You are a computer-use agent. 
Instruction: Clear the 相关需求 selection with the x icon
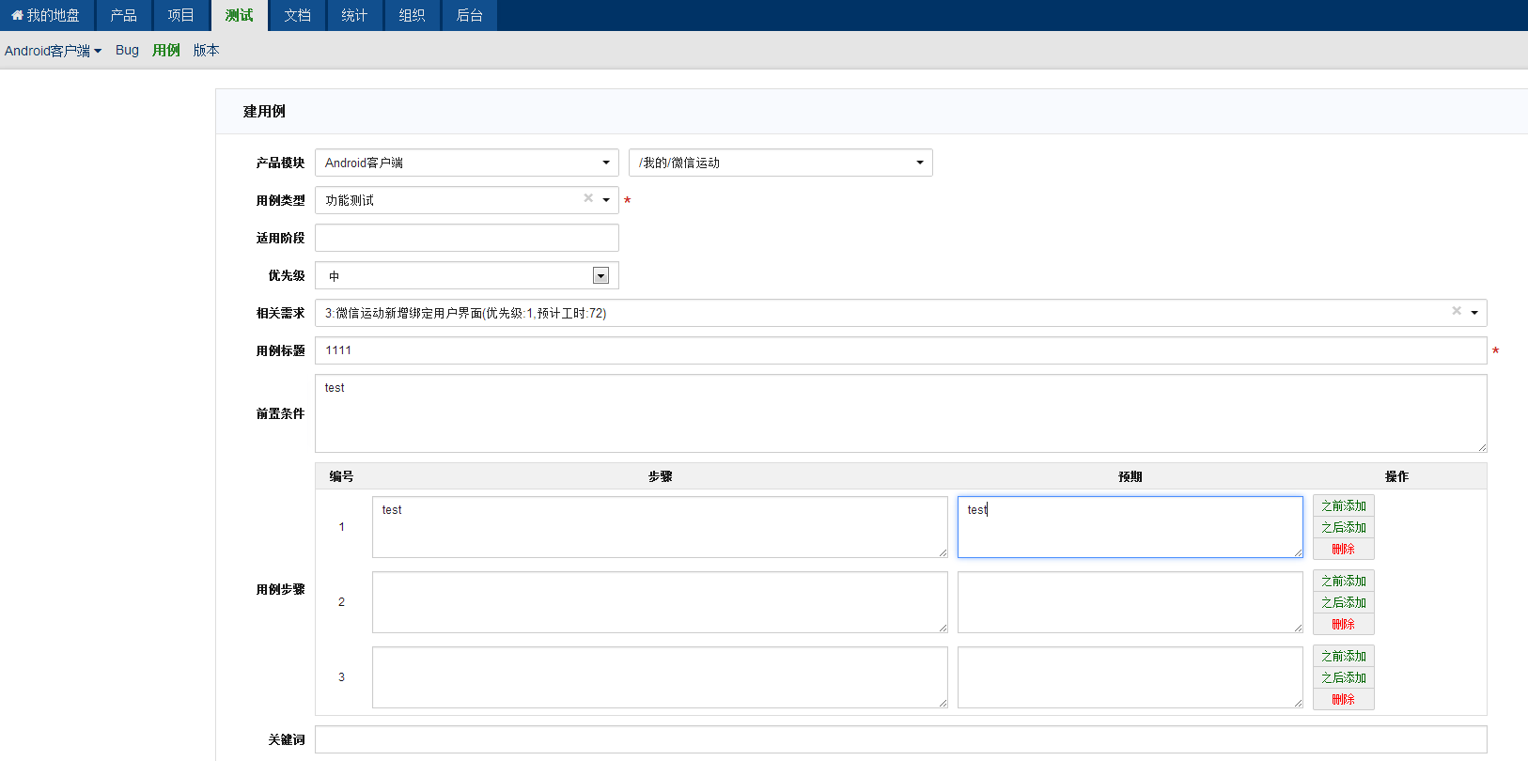tap(1457, 311)
